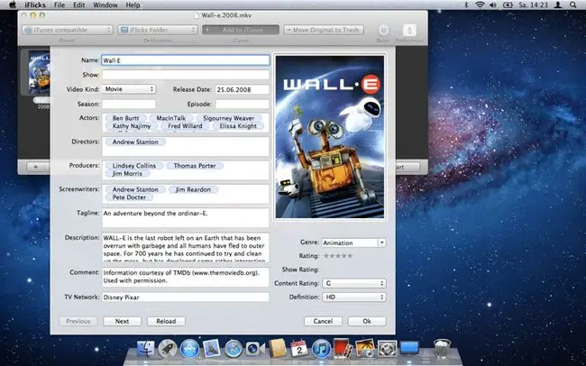Image resolution: width=586 pixels, height=366 pixels.
Task: Click the plus button in background window
Action: pos(35,167)
